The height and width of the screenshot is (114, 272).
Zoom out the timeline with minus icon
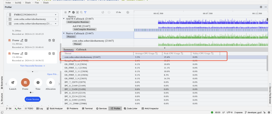tap(109, 12)
